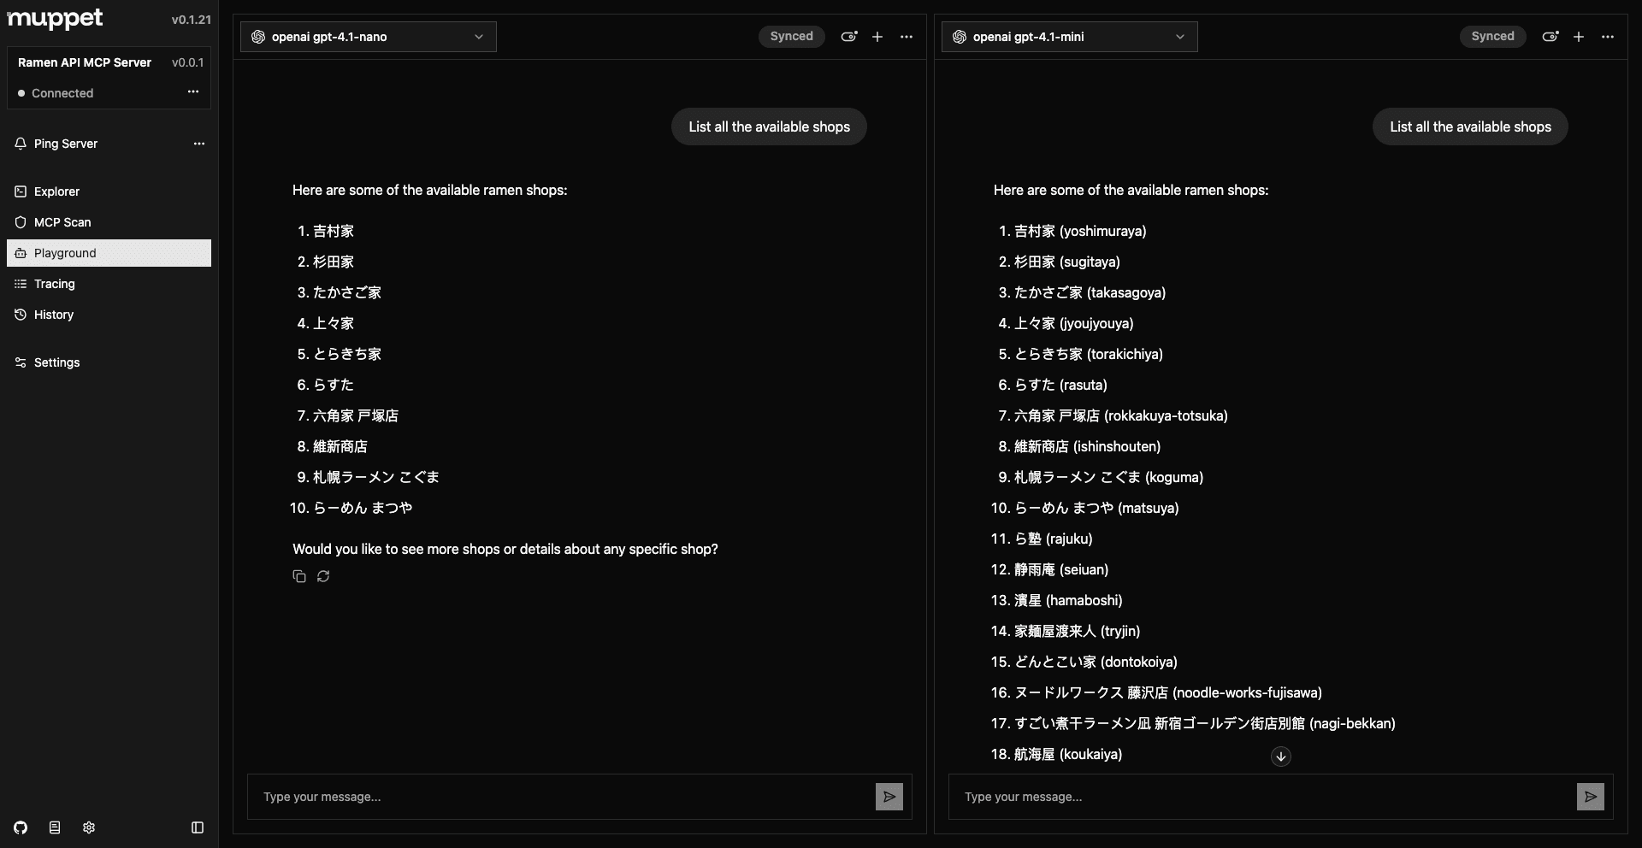Open the History section
Viewport: 1642px width, 848px height.
tap(55, 315)
